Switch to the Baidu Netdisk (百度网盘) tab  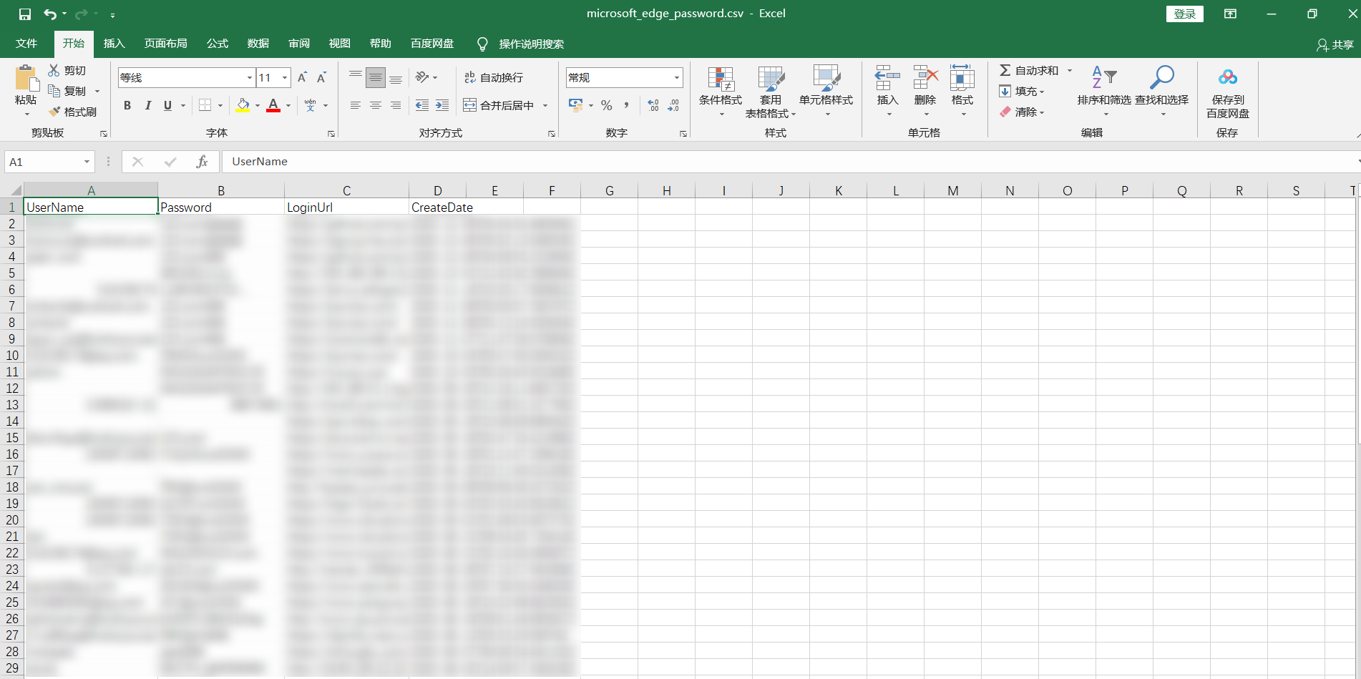click(x=432, y=44)
